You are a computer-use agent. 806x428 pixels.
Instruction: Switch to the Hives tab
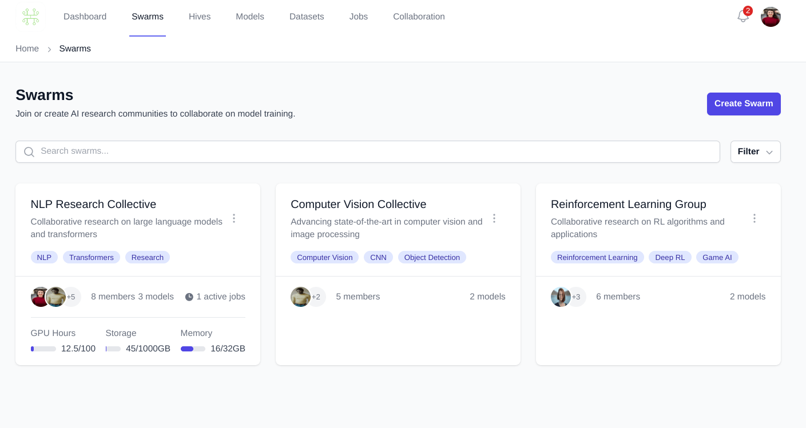click(x=200, y=17)
